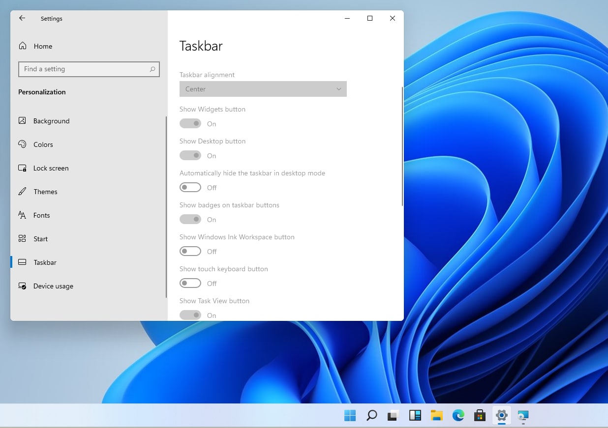Launch Microsoft Edge from the taskbar

coord(458,416)
